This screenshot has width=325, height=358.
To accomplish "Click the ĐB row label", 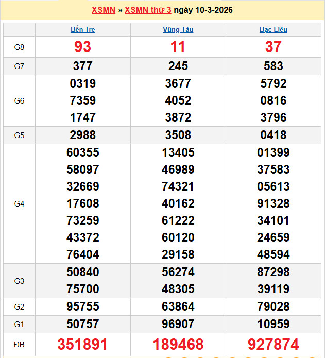I will [19, 344].
